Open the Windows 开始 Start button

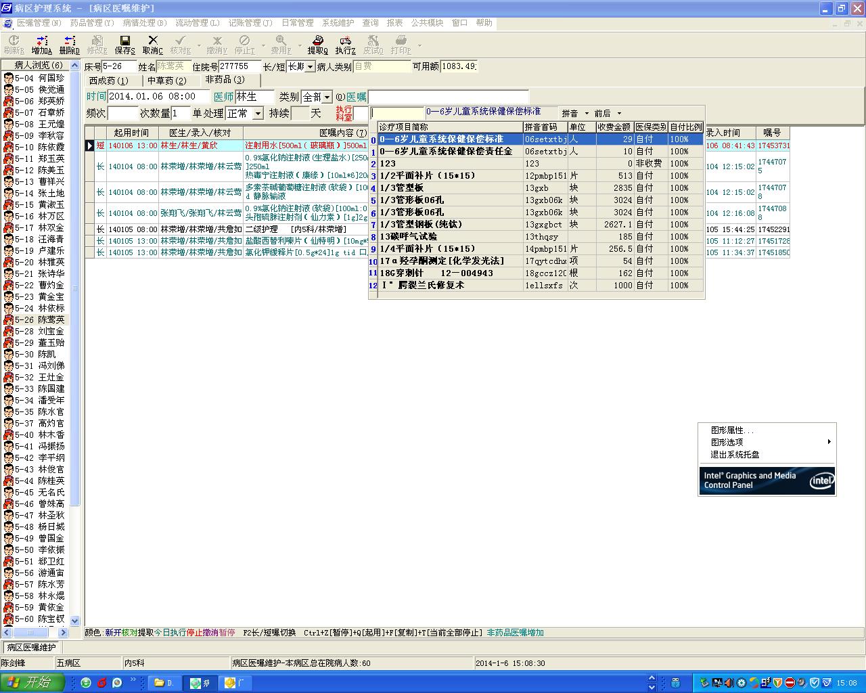coord(32,682)
